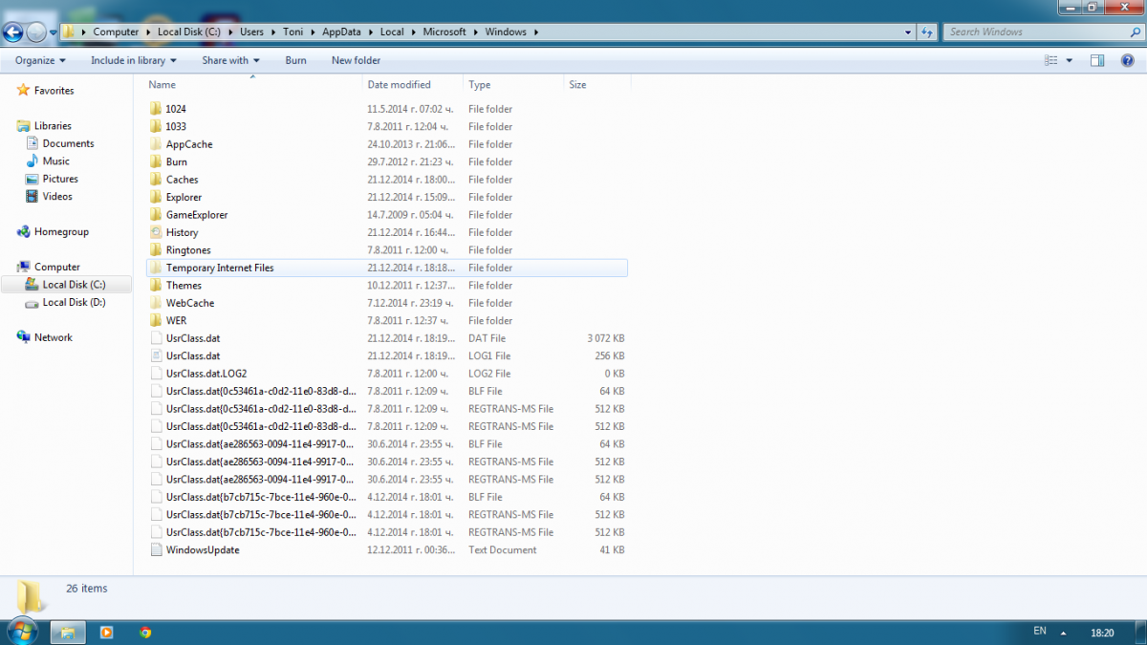Open the Organize dropdown menu
This screenshot has height=645, width=1147.
[40, 60]
